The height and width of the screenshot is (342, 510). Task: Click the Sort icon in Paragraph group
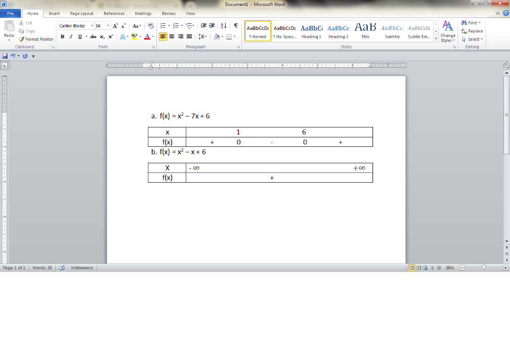coord(223,26)
